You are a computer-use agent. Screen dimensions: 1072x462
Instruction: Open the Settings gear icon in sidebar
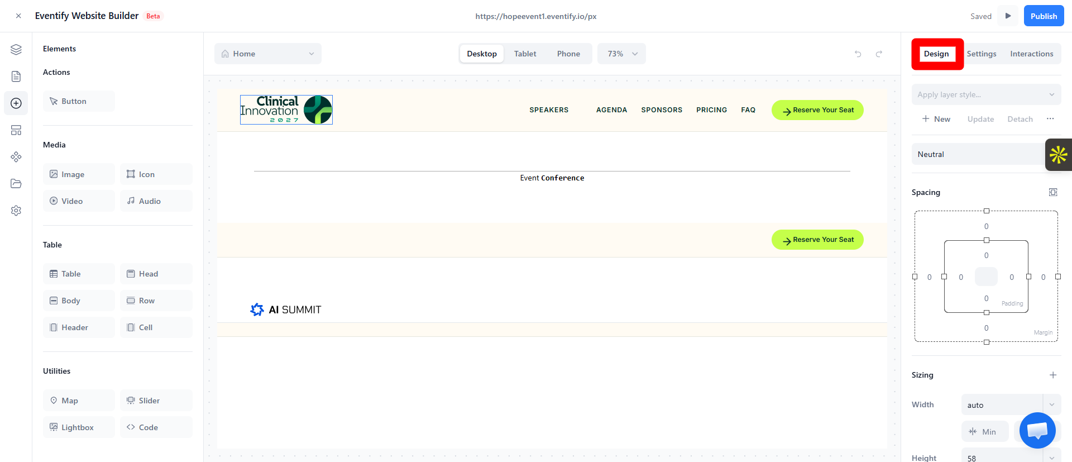[16, 211]
